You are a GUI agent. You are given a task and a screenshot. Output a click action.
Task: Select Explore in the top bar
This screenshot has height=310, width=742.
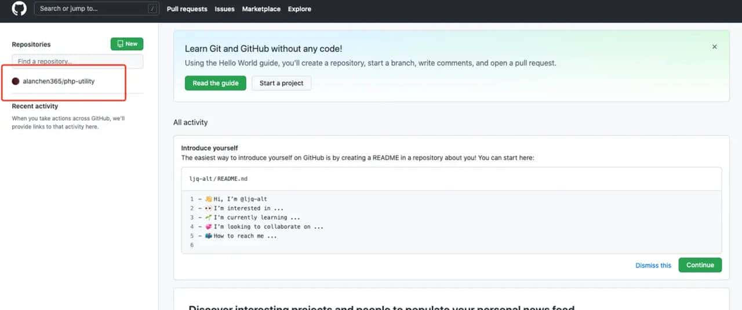pos(299,9)
